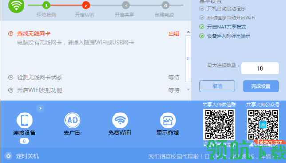286x163 pixels.
Task: Click the 创建完成 step label
Action: pyautogui.click(x=164, y=15)
